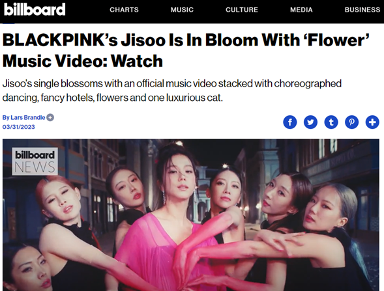Click the blue category tag under header
This screenshot has width=384, height=291.
click(8, 23)
